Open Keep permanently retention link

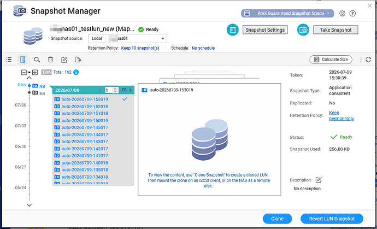341,115
